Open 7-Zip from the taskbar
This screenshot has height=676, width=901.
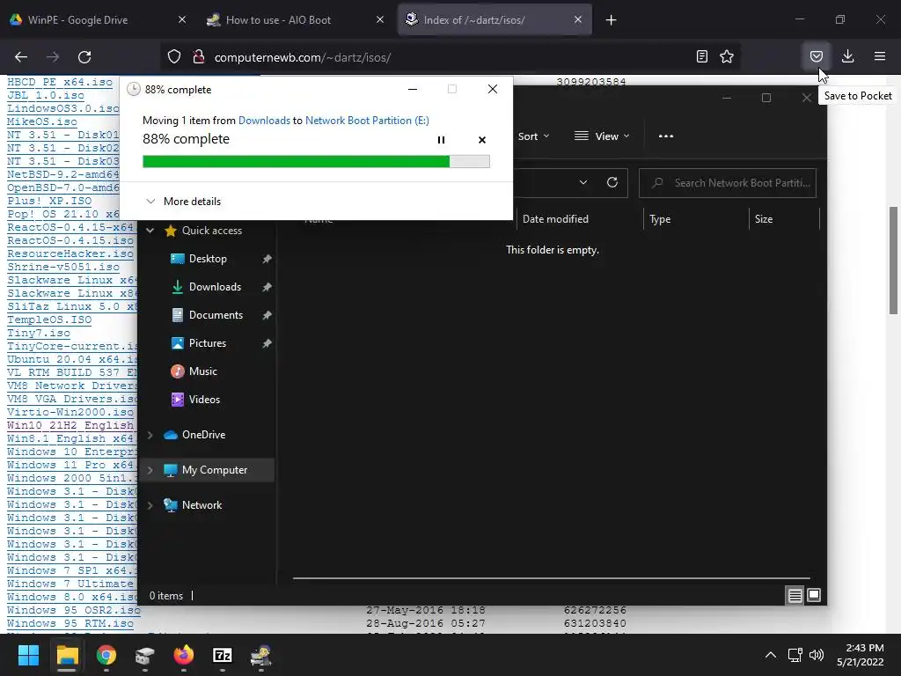click(x=223, y=655)
